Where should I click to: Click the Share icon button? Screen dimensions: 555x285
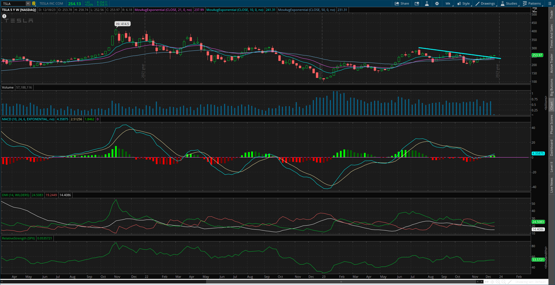tap(401, 3)
